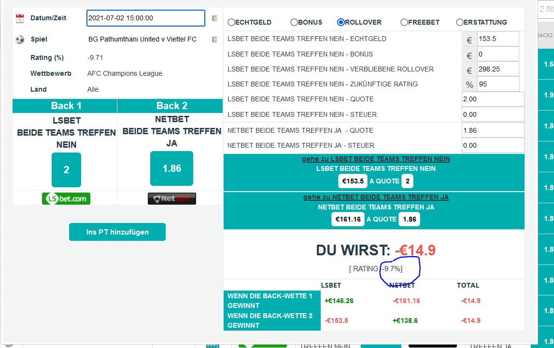Select the ROLLOVER radio option
The width and height of the screenshot is (554, 348).
click(341, 22)
